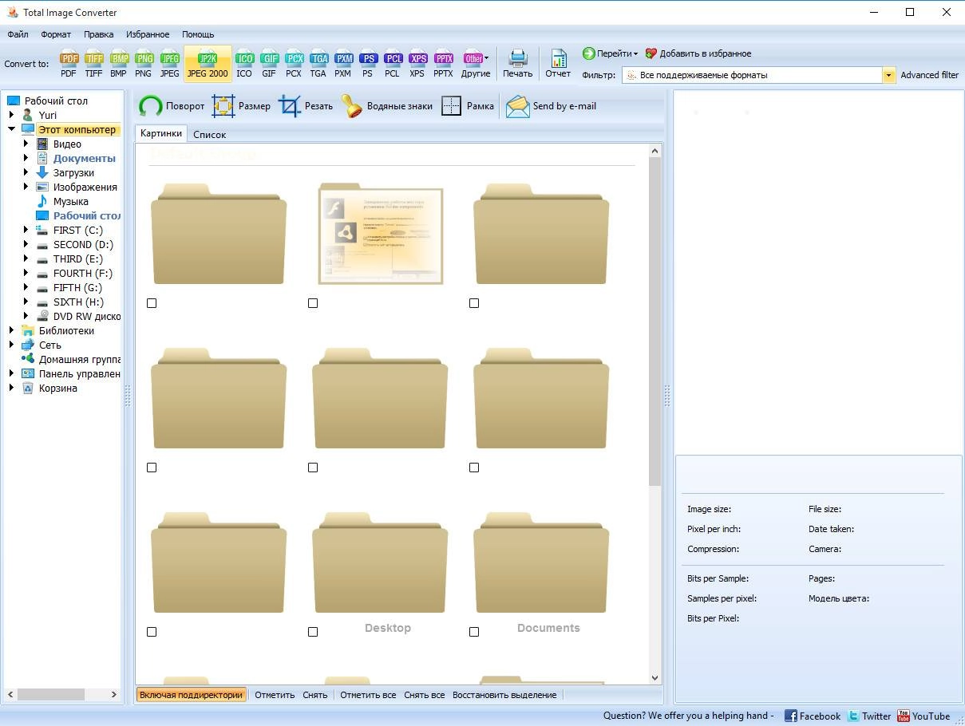
Task: Switch to the Список tab
Action: (209, 135)
